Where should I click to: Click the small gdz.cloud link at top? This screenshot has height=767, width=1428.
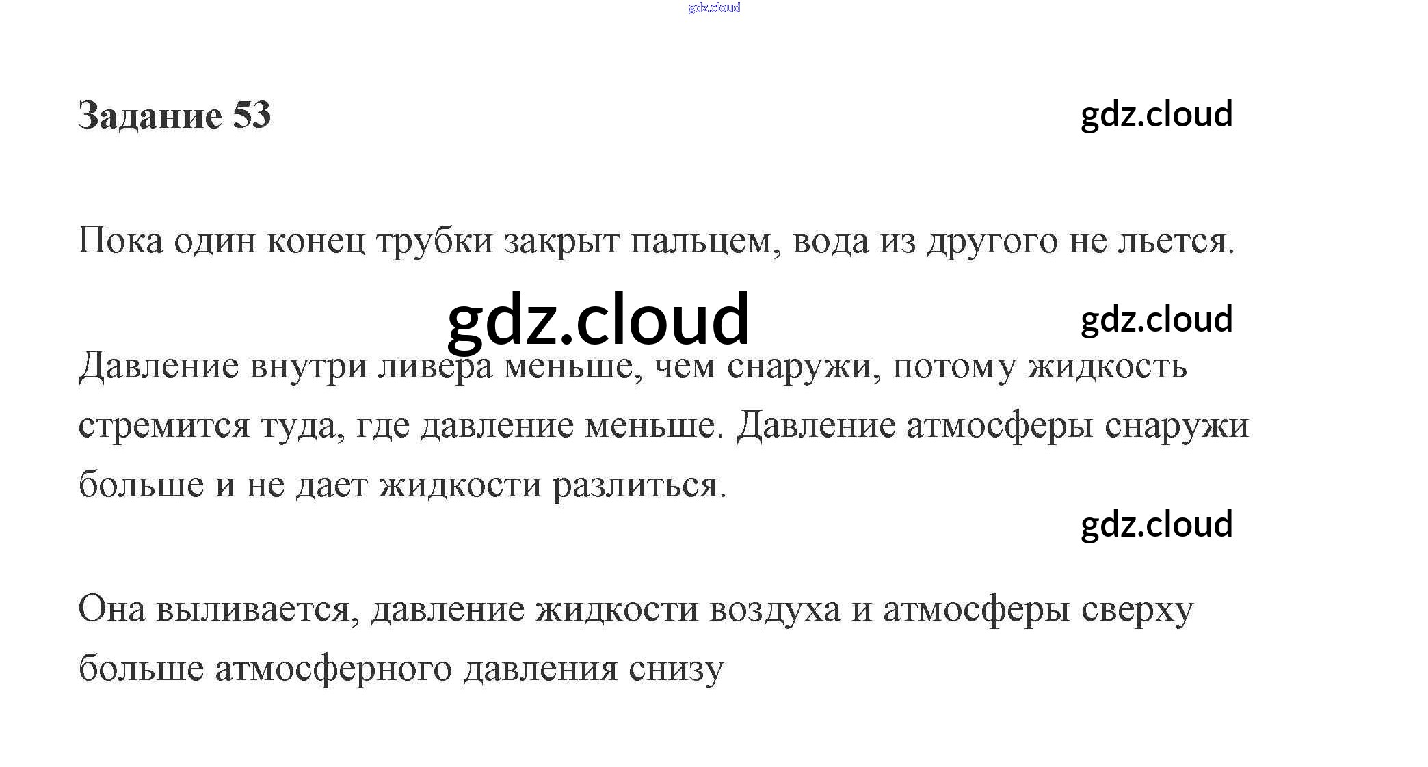coord(713,8)
